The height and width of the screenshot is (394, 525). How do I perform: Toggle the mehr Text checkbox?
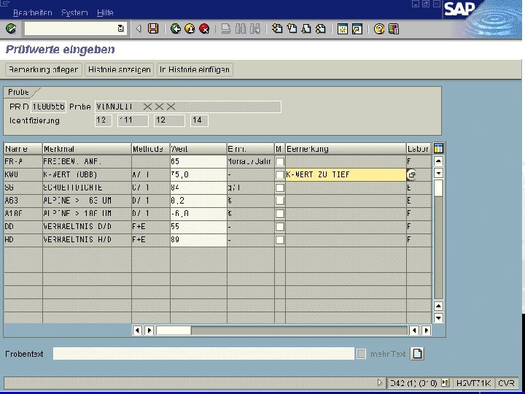[361, 354]
